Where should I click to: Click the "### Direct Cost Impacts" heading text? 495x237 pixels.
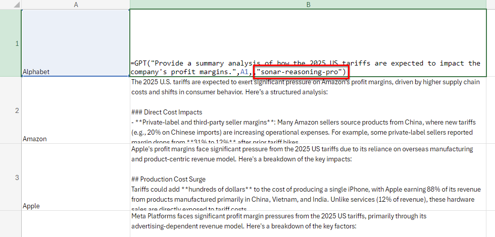(x=166, y=112)
